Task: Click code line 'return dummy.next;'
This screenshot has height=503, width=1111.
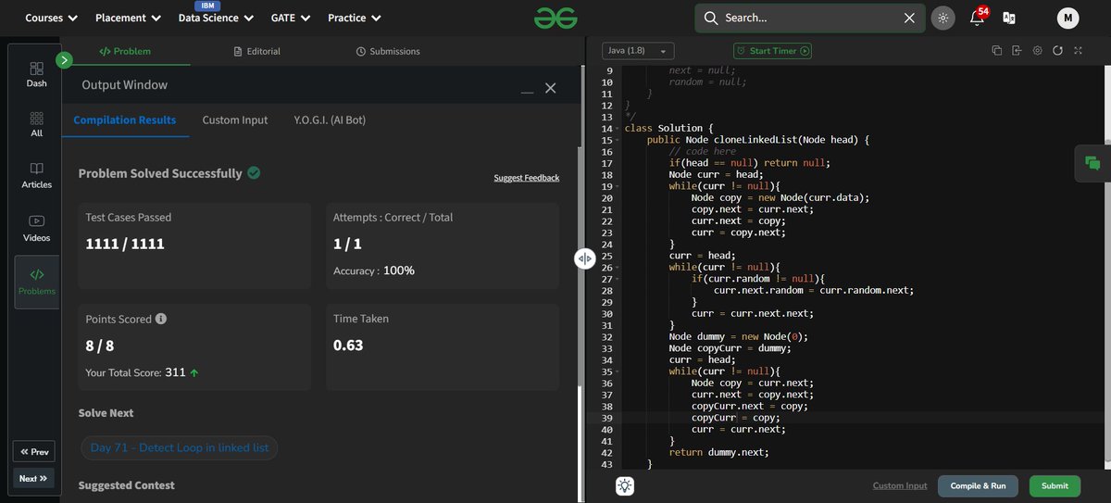Action: tap(718, 452)
